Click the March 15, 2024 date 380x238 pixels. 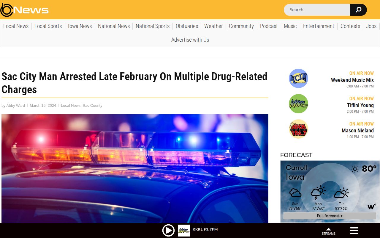point(43,106)
